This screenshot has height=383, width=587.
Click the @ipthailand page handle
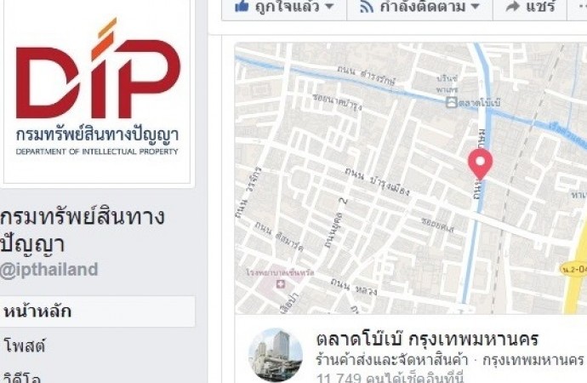pos(48,270)
